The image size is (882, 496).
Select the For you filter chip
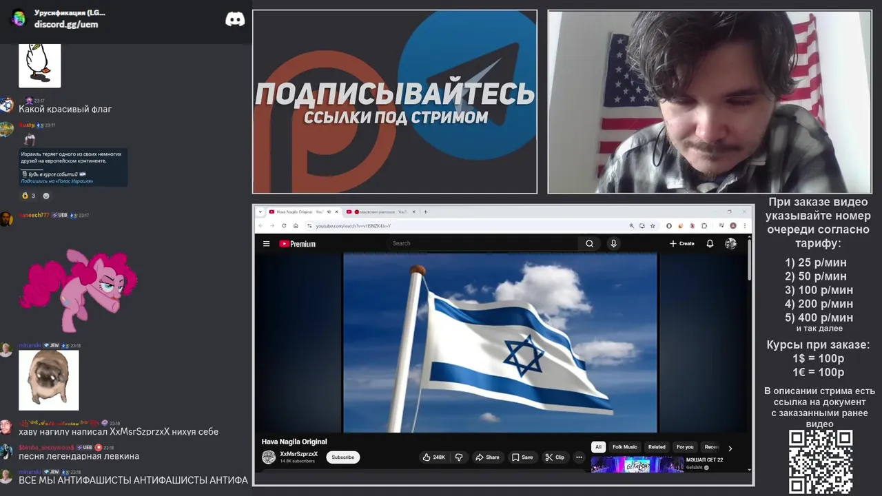[685, 447]
